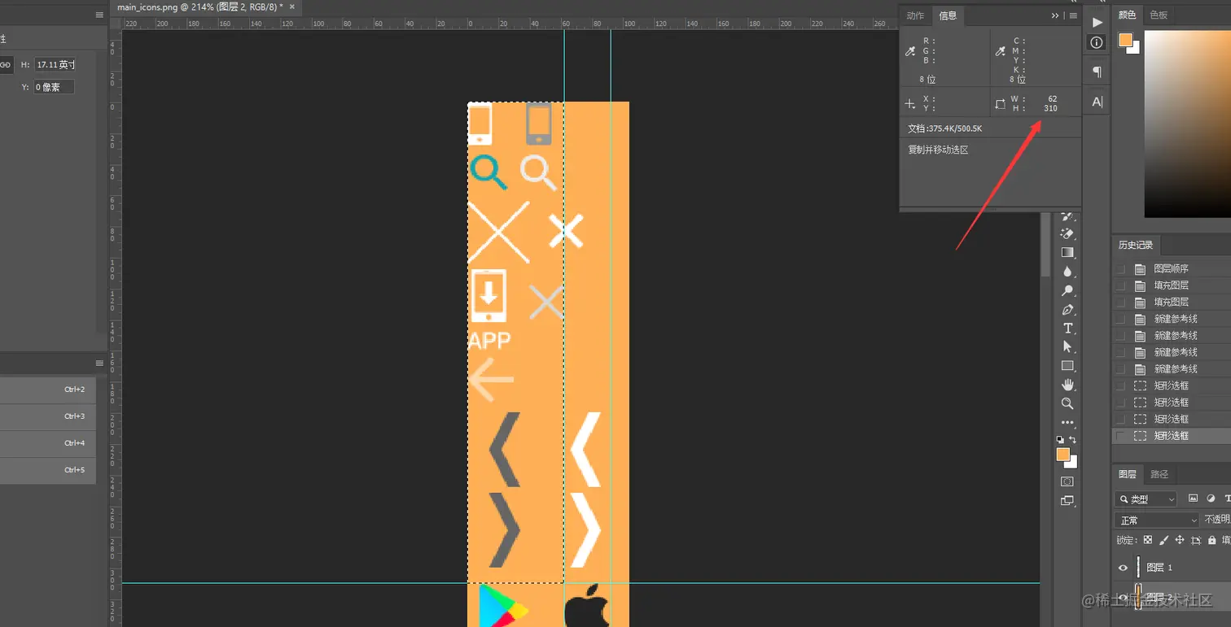Set history source box on highlighted 矩形选框
Image resolution: width=1231 pixels, height=627 pixels.
click(1121, 436)
